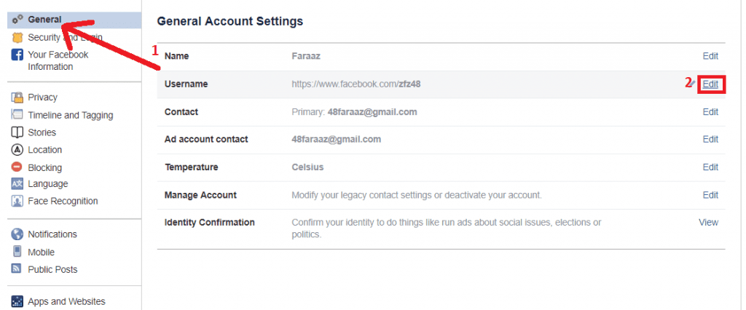Image resolution: width=746 pixels, height=310 pixels.
Task: View Identity Confirmation details
Action: (x=708, y=223)
